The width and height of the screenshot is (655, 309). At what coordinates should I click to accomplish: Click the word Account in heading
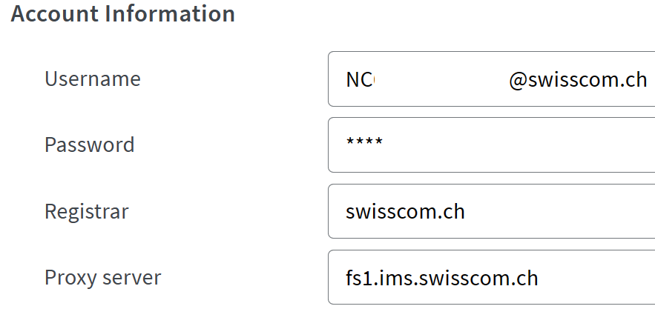pyautogui.click(x=54, y=14)
